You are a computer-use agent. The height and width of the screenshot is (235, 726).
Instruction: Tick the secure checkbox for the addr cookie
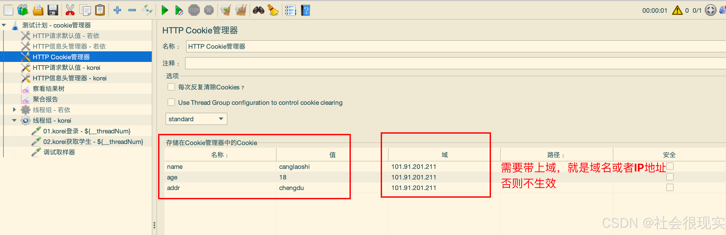670,187
